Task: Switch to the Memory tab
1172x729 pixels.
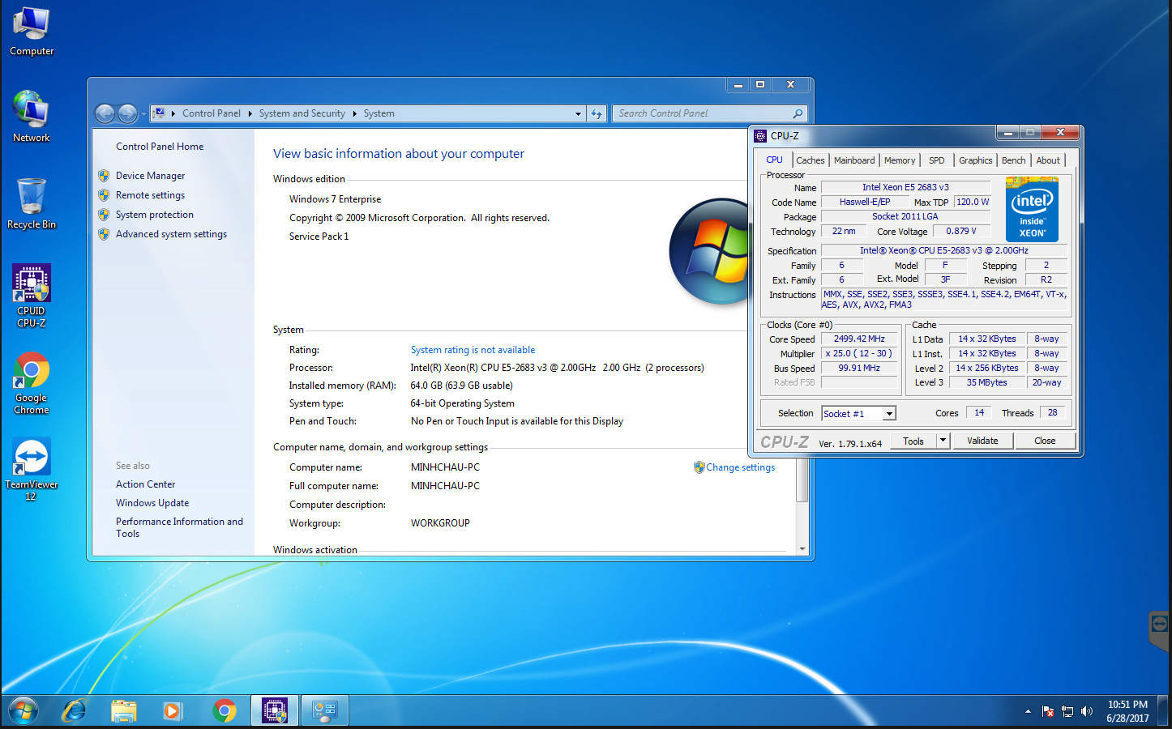Action: (900, 160)
